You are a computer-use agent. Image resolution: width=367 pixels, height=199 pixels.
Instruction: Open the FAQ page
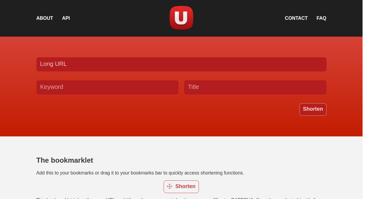(321, 18)
